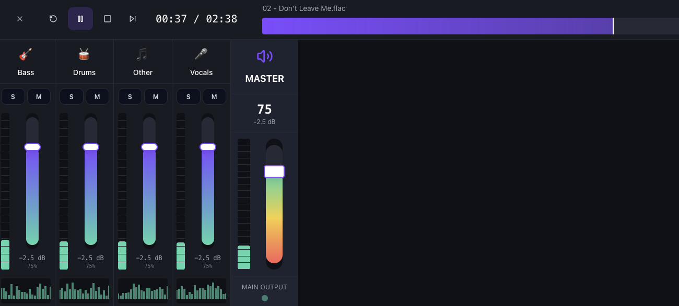Mute the Drums channel

click(x=97, y=96)
